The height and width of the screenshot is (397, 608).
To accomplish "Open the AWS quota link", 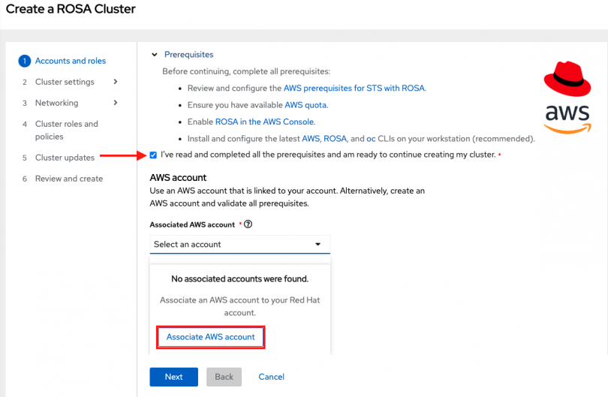I will (x=306, y=105).
